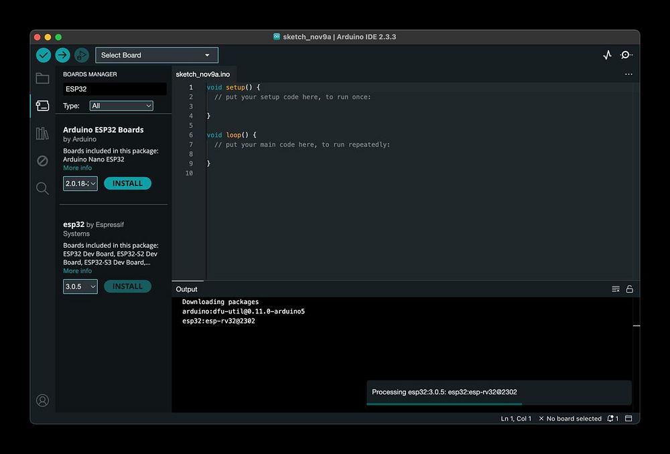Start the Debug tool in toolbar
Image resolution: width=670 pixels, height=454 pixels.
[x=82, y=55]
